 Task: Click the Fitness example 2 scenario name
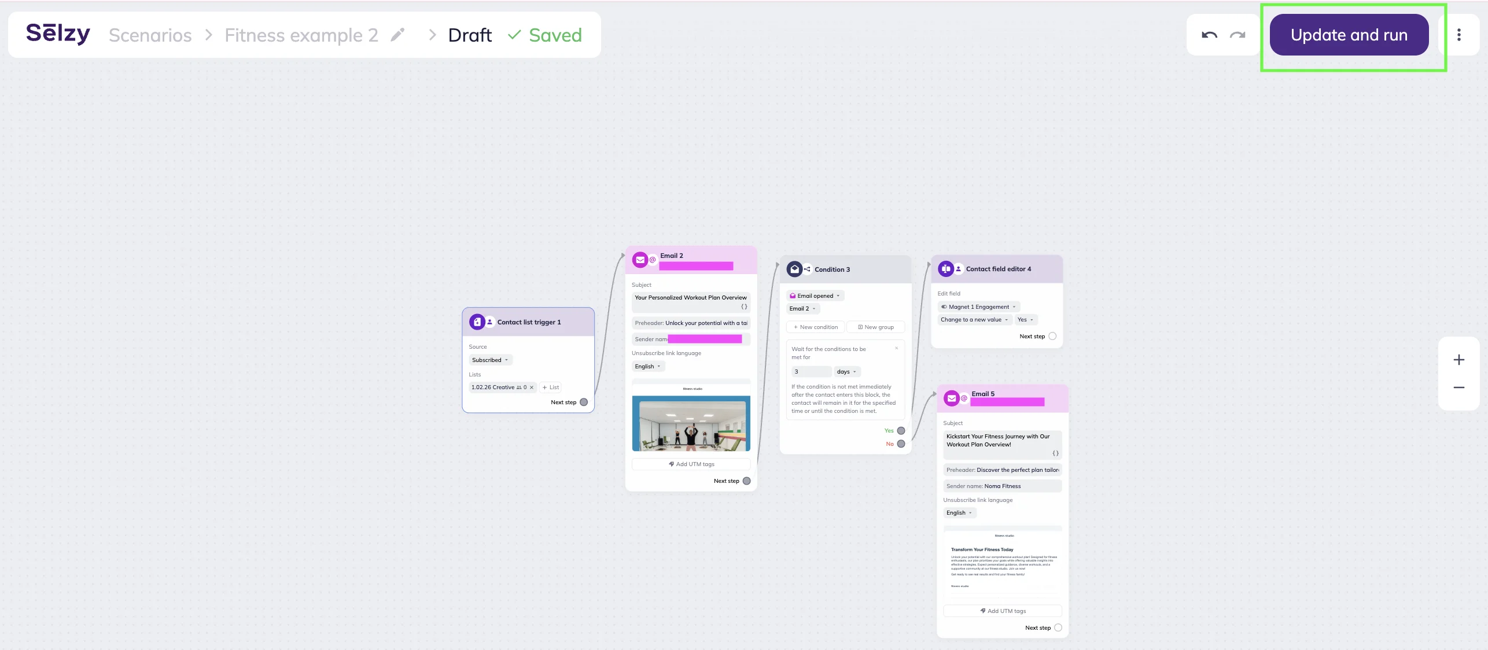click(x=301, y=35)
